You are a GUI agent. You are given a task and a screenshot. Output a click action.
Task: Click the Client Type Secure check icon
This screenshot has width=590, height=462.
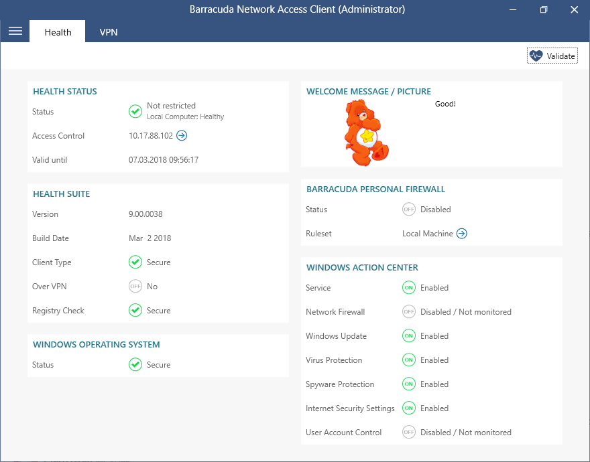[x=135, y=262]
